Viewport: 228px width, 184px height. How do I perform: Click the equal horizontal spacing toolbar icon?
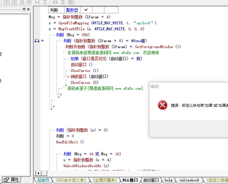[37, 2]
